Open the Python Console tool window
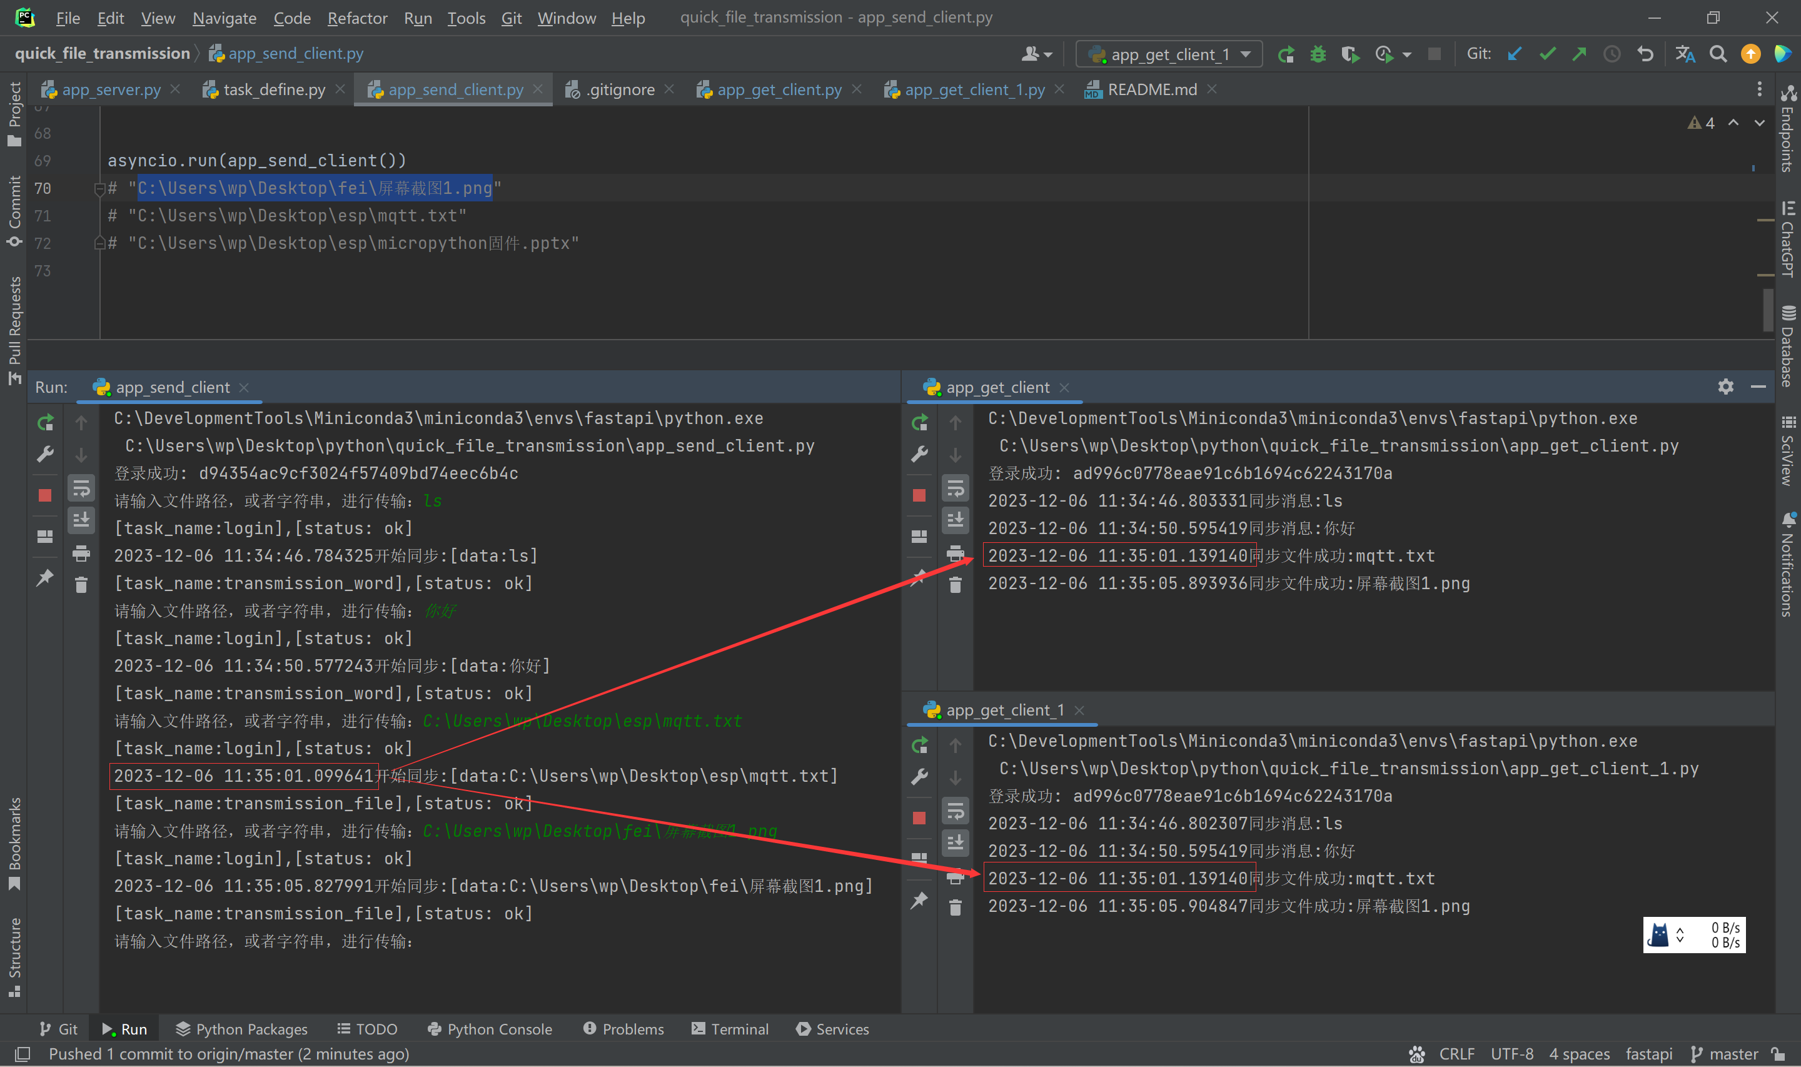 490,1029
